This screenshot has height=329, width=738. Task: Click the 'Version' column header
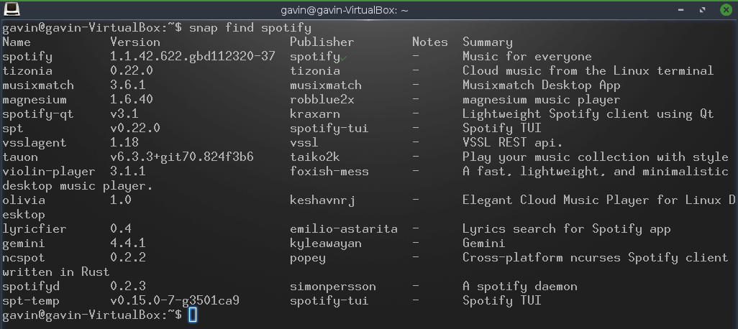click(135, 42)
